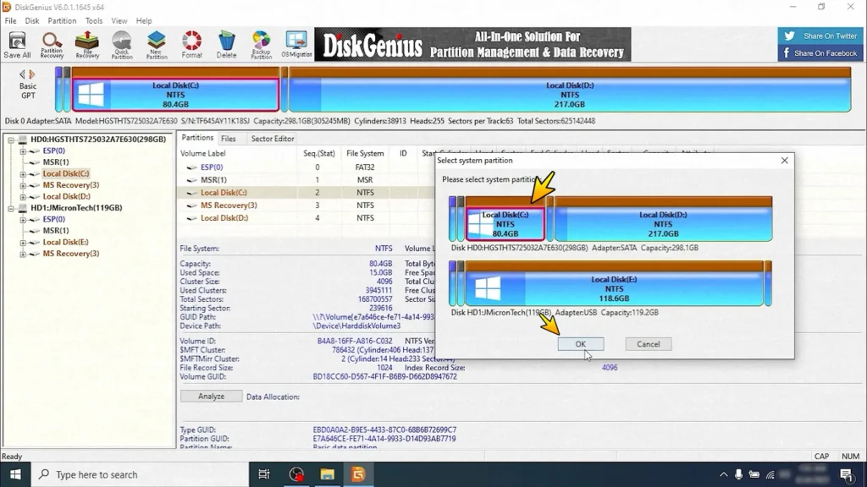Open Task View on the taskbar
Viewport: 867px width, 487px height.
[x=264, y=474]
